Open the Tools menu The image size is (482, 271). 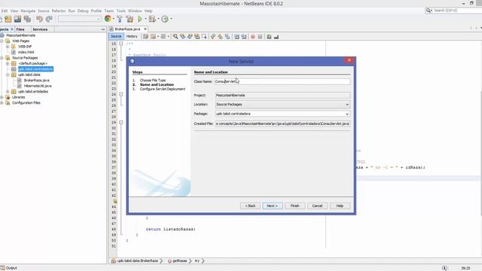click(120, 11)
